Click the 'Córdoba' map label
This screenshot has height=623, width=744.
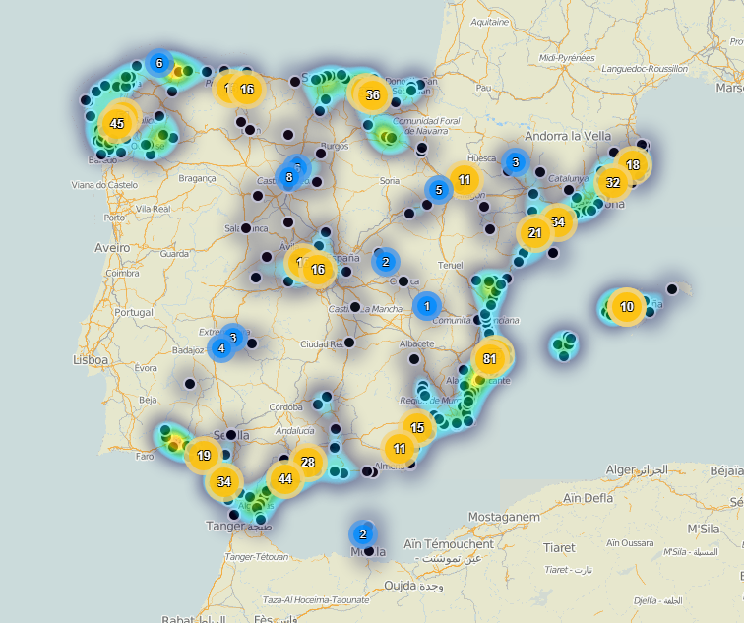point(285,407)
